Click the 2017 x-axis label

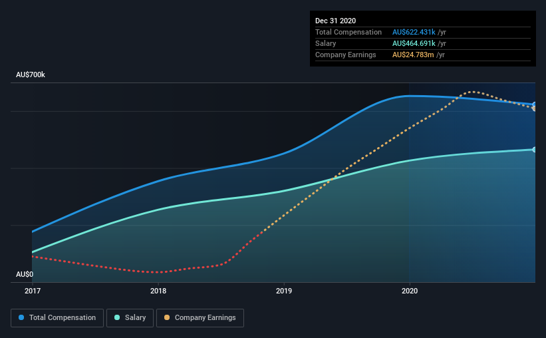click(33, 291)
